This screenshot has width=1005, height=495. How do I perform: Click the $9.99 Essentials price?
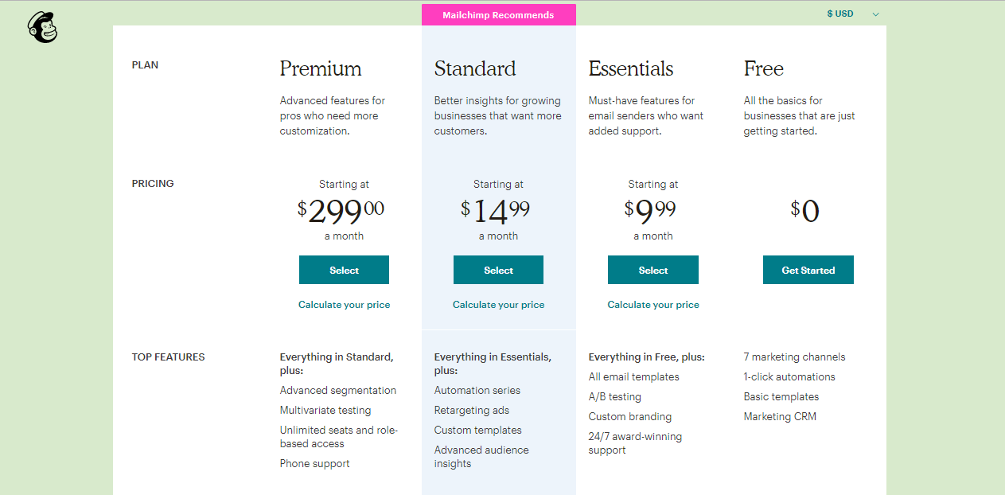pos(650,212)
